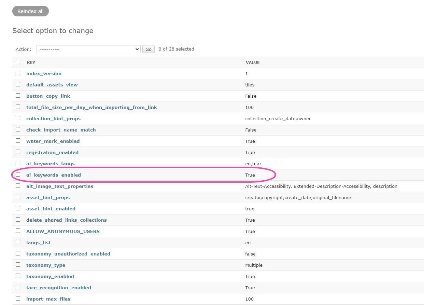Click the 'tiles' value cell
Screen dimensions: 424x305
[250, 85]
